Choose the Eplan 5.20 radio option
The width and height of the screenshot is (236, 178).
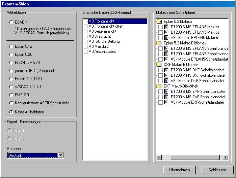click(x=11, y=55)
